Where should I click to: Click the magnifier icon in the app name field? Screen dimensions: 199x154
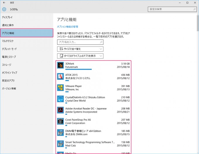(101, 42)
